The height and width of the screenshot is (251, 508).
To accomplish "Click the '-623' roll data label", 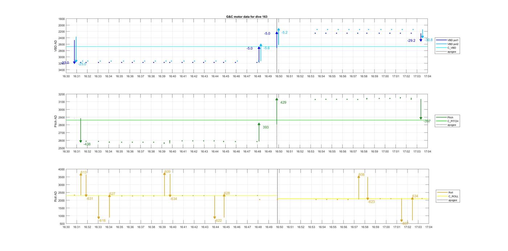I will coord(371,202).
